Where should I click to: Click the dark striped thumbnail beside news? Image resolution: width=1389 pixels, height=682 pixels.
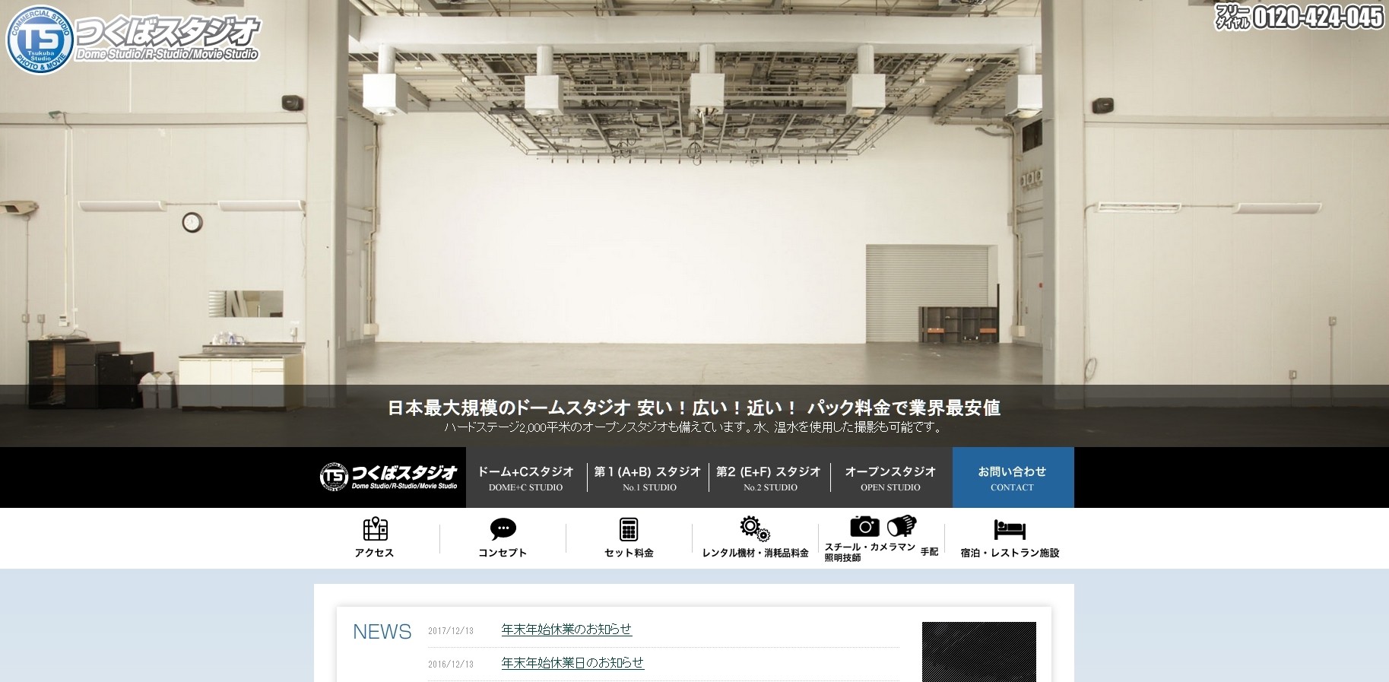pos(978,652)
